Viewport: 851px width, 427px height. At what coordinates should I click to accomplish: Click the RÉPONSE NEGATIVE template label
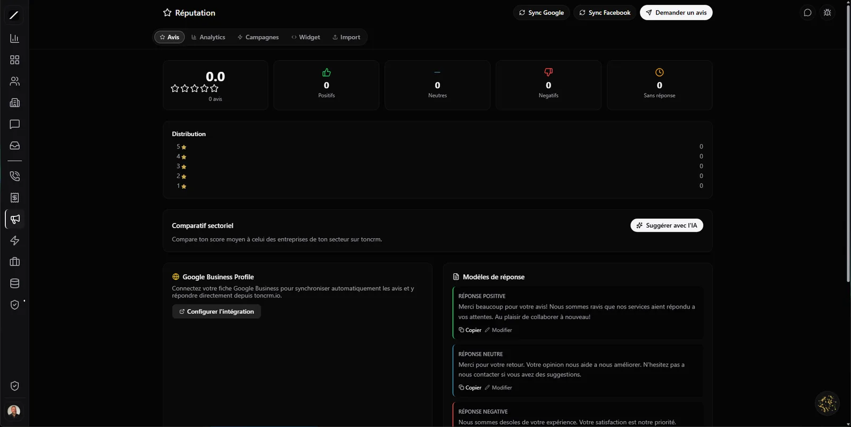click(483, 412)
